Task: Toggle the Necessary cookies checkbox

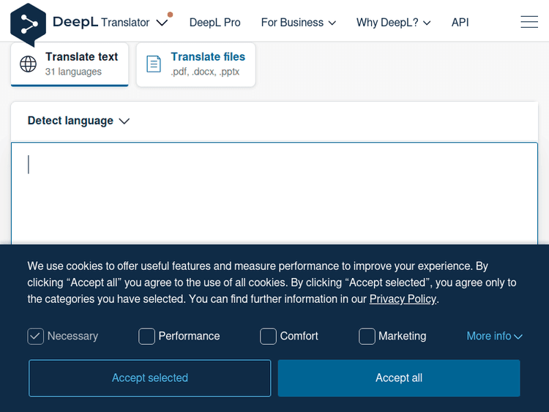Action: (x=36, y=336)
